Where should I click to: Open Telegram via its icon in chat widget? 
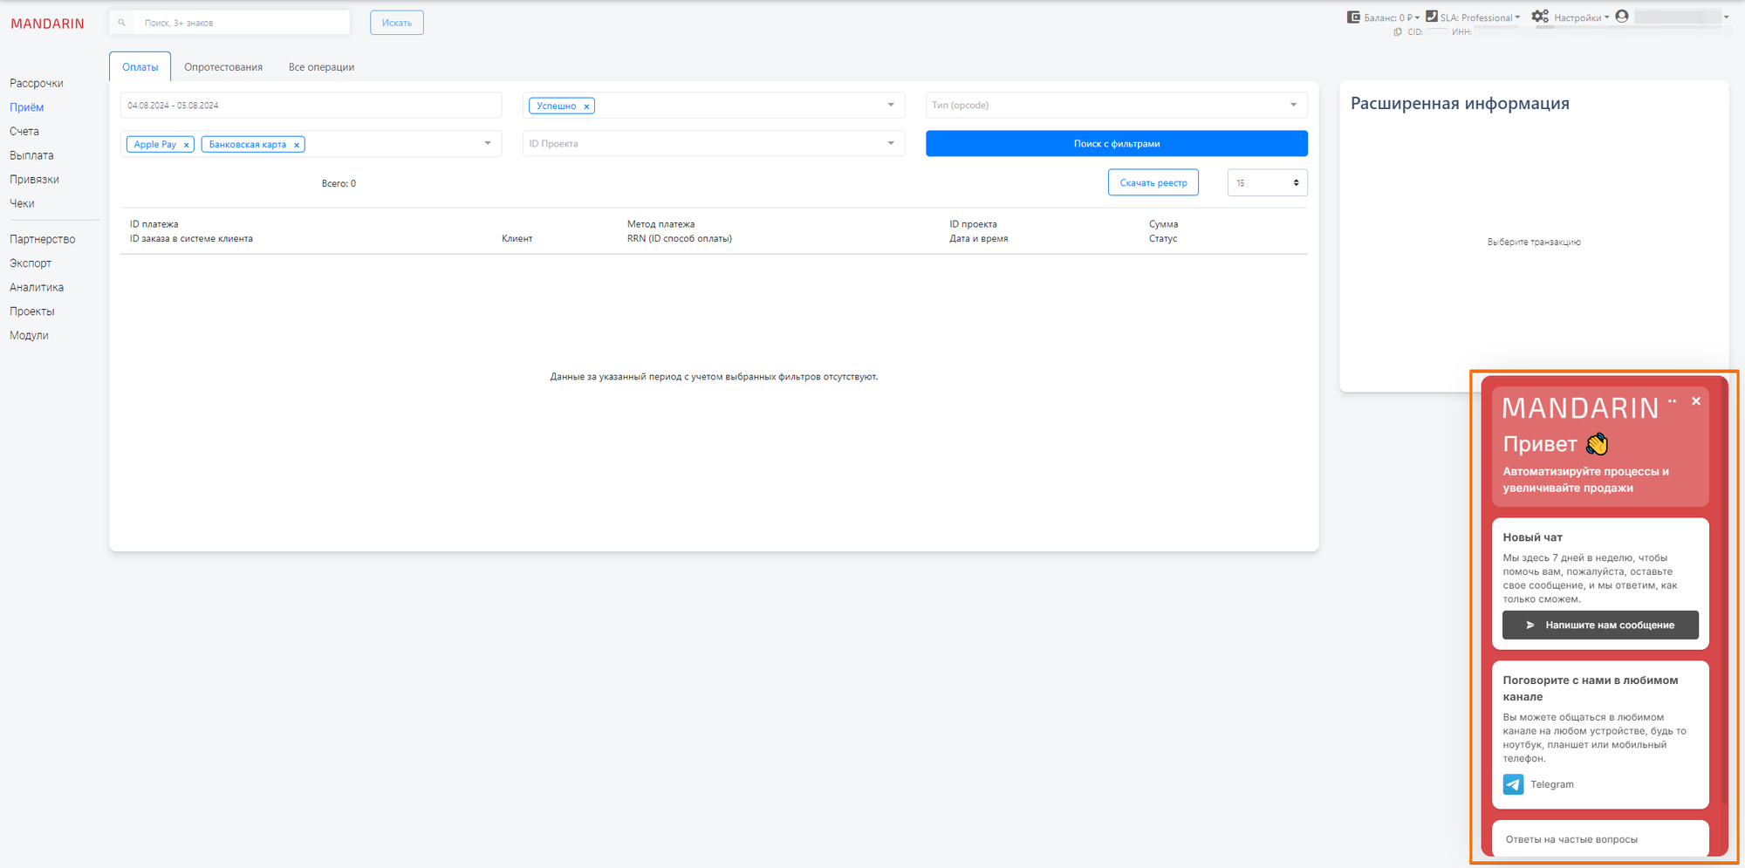(x=1513, y=784)
